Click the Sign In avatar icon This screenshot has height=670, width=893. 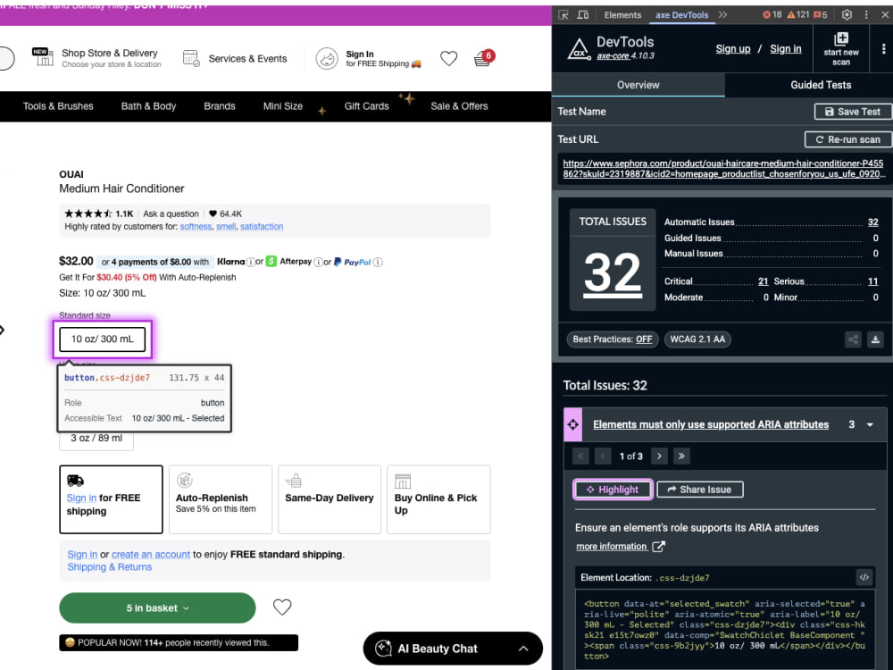click(x=327, y=58)
